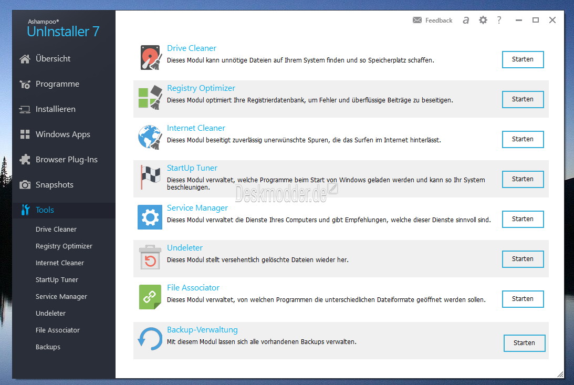This screenshot has width=574, height=385.
Task: Click the Browser Plug-Ins puzzle icon
Action: pyautogui.click(x=25, y=159)
